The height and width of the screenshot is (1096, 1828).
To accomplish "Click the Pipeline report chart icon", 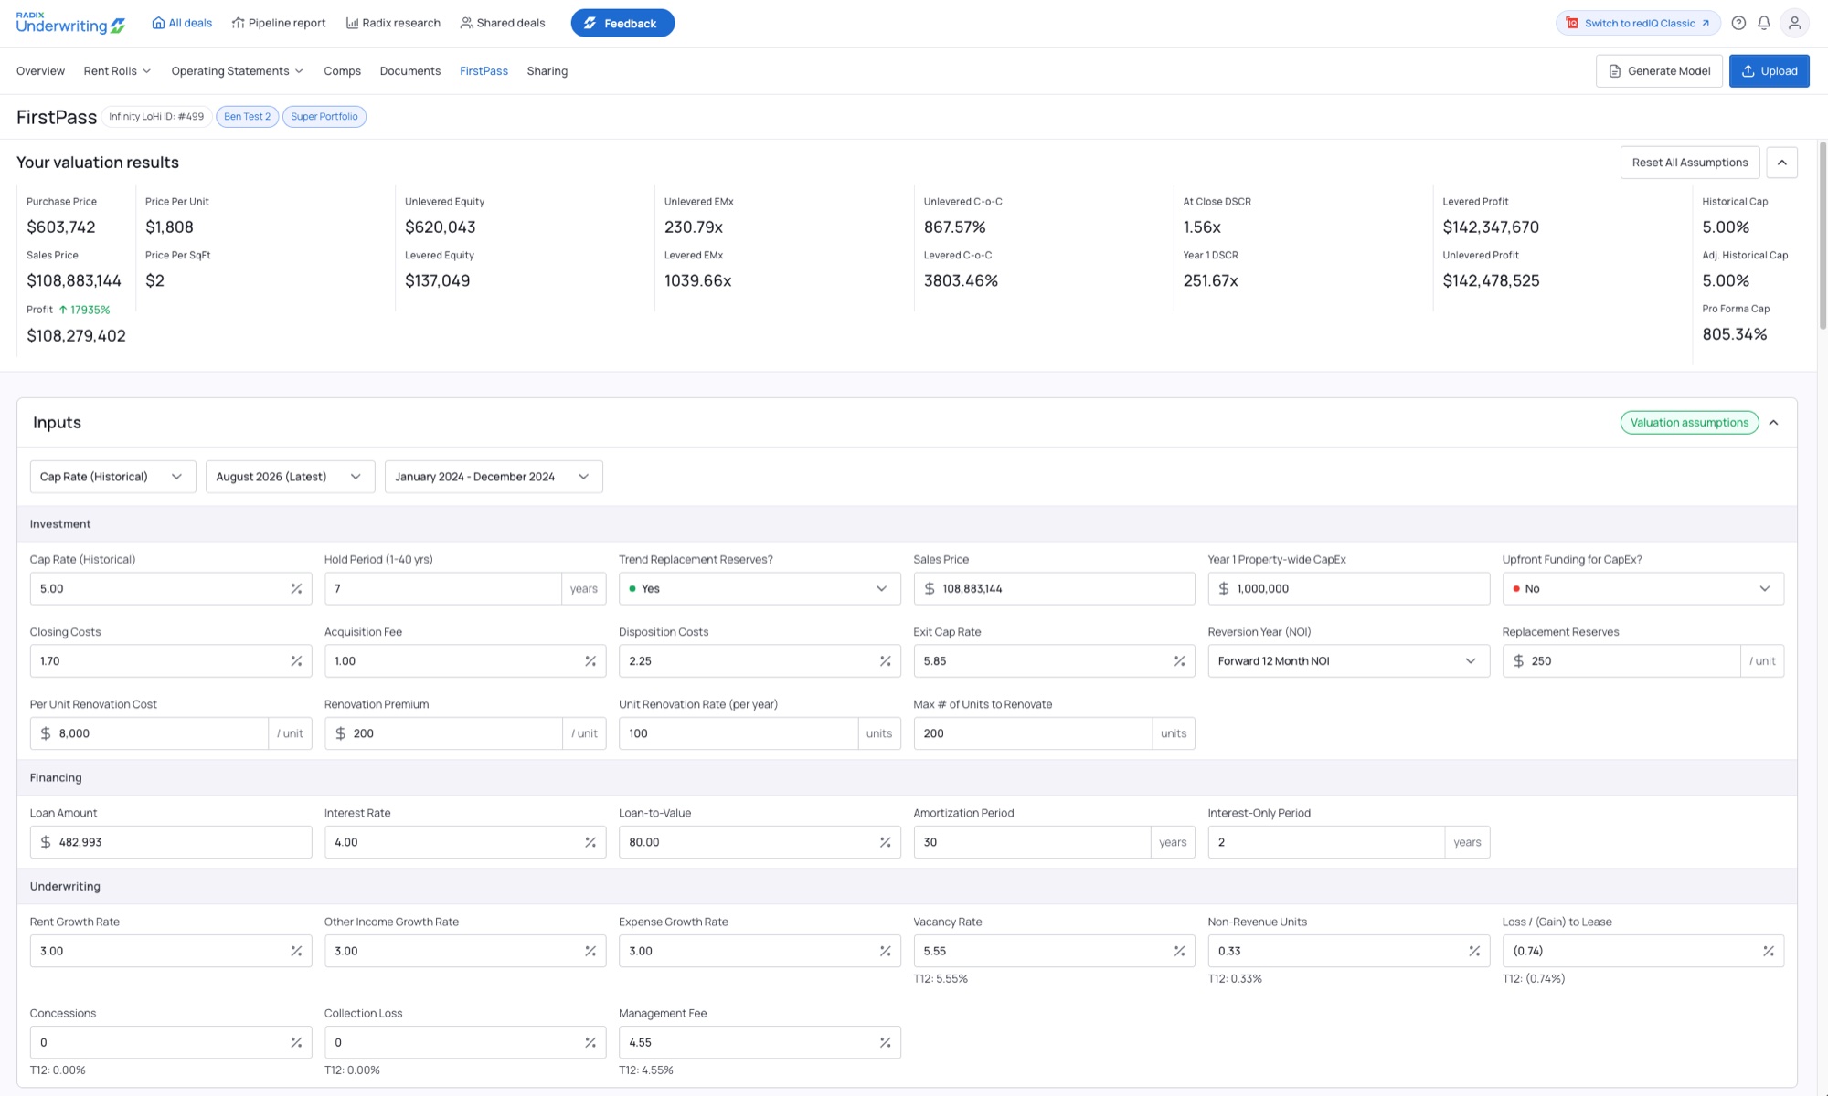I will tap(238, 23).
